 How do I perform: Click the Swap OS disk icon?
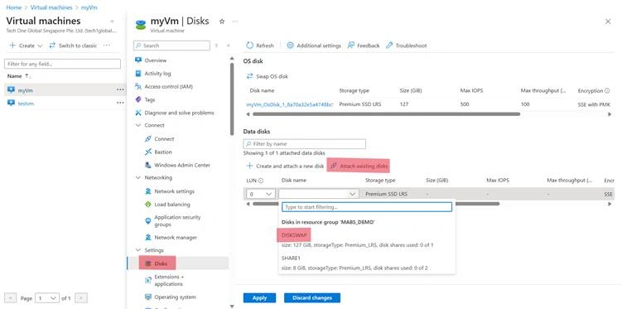(249, 76)
